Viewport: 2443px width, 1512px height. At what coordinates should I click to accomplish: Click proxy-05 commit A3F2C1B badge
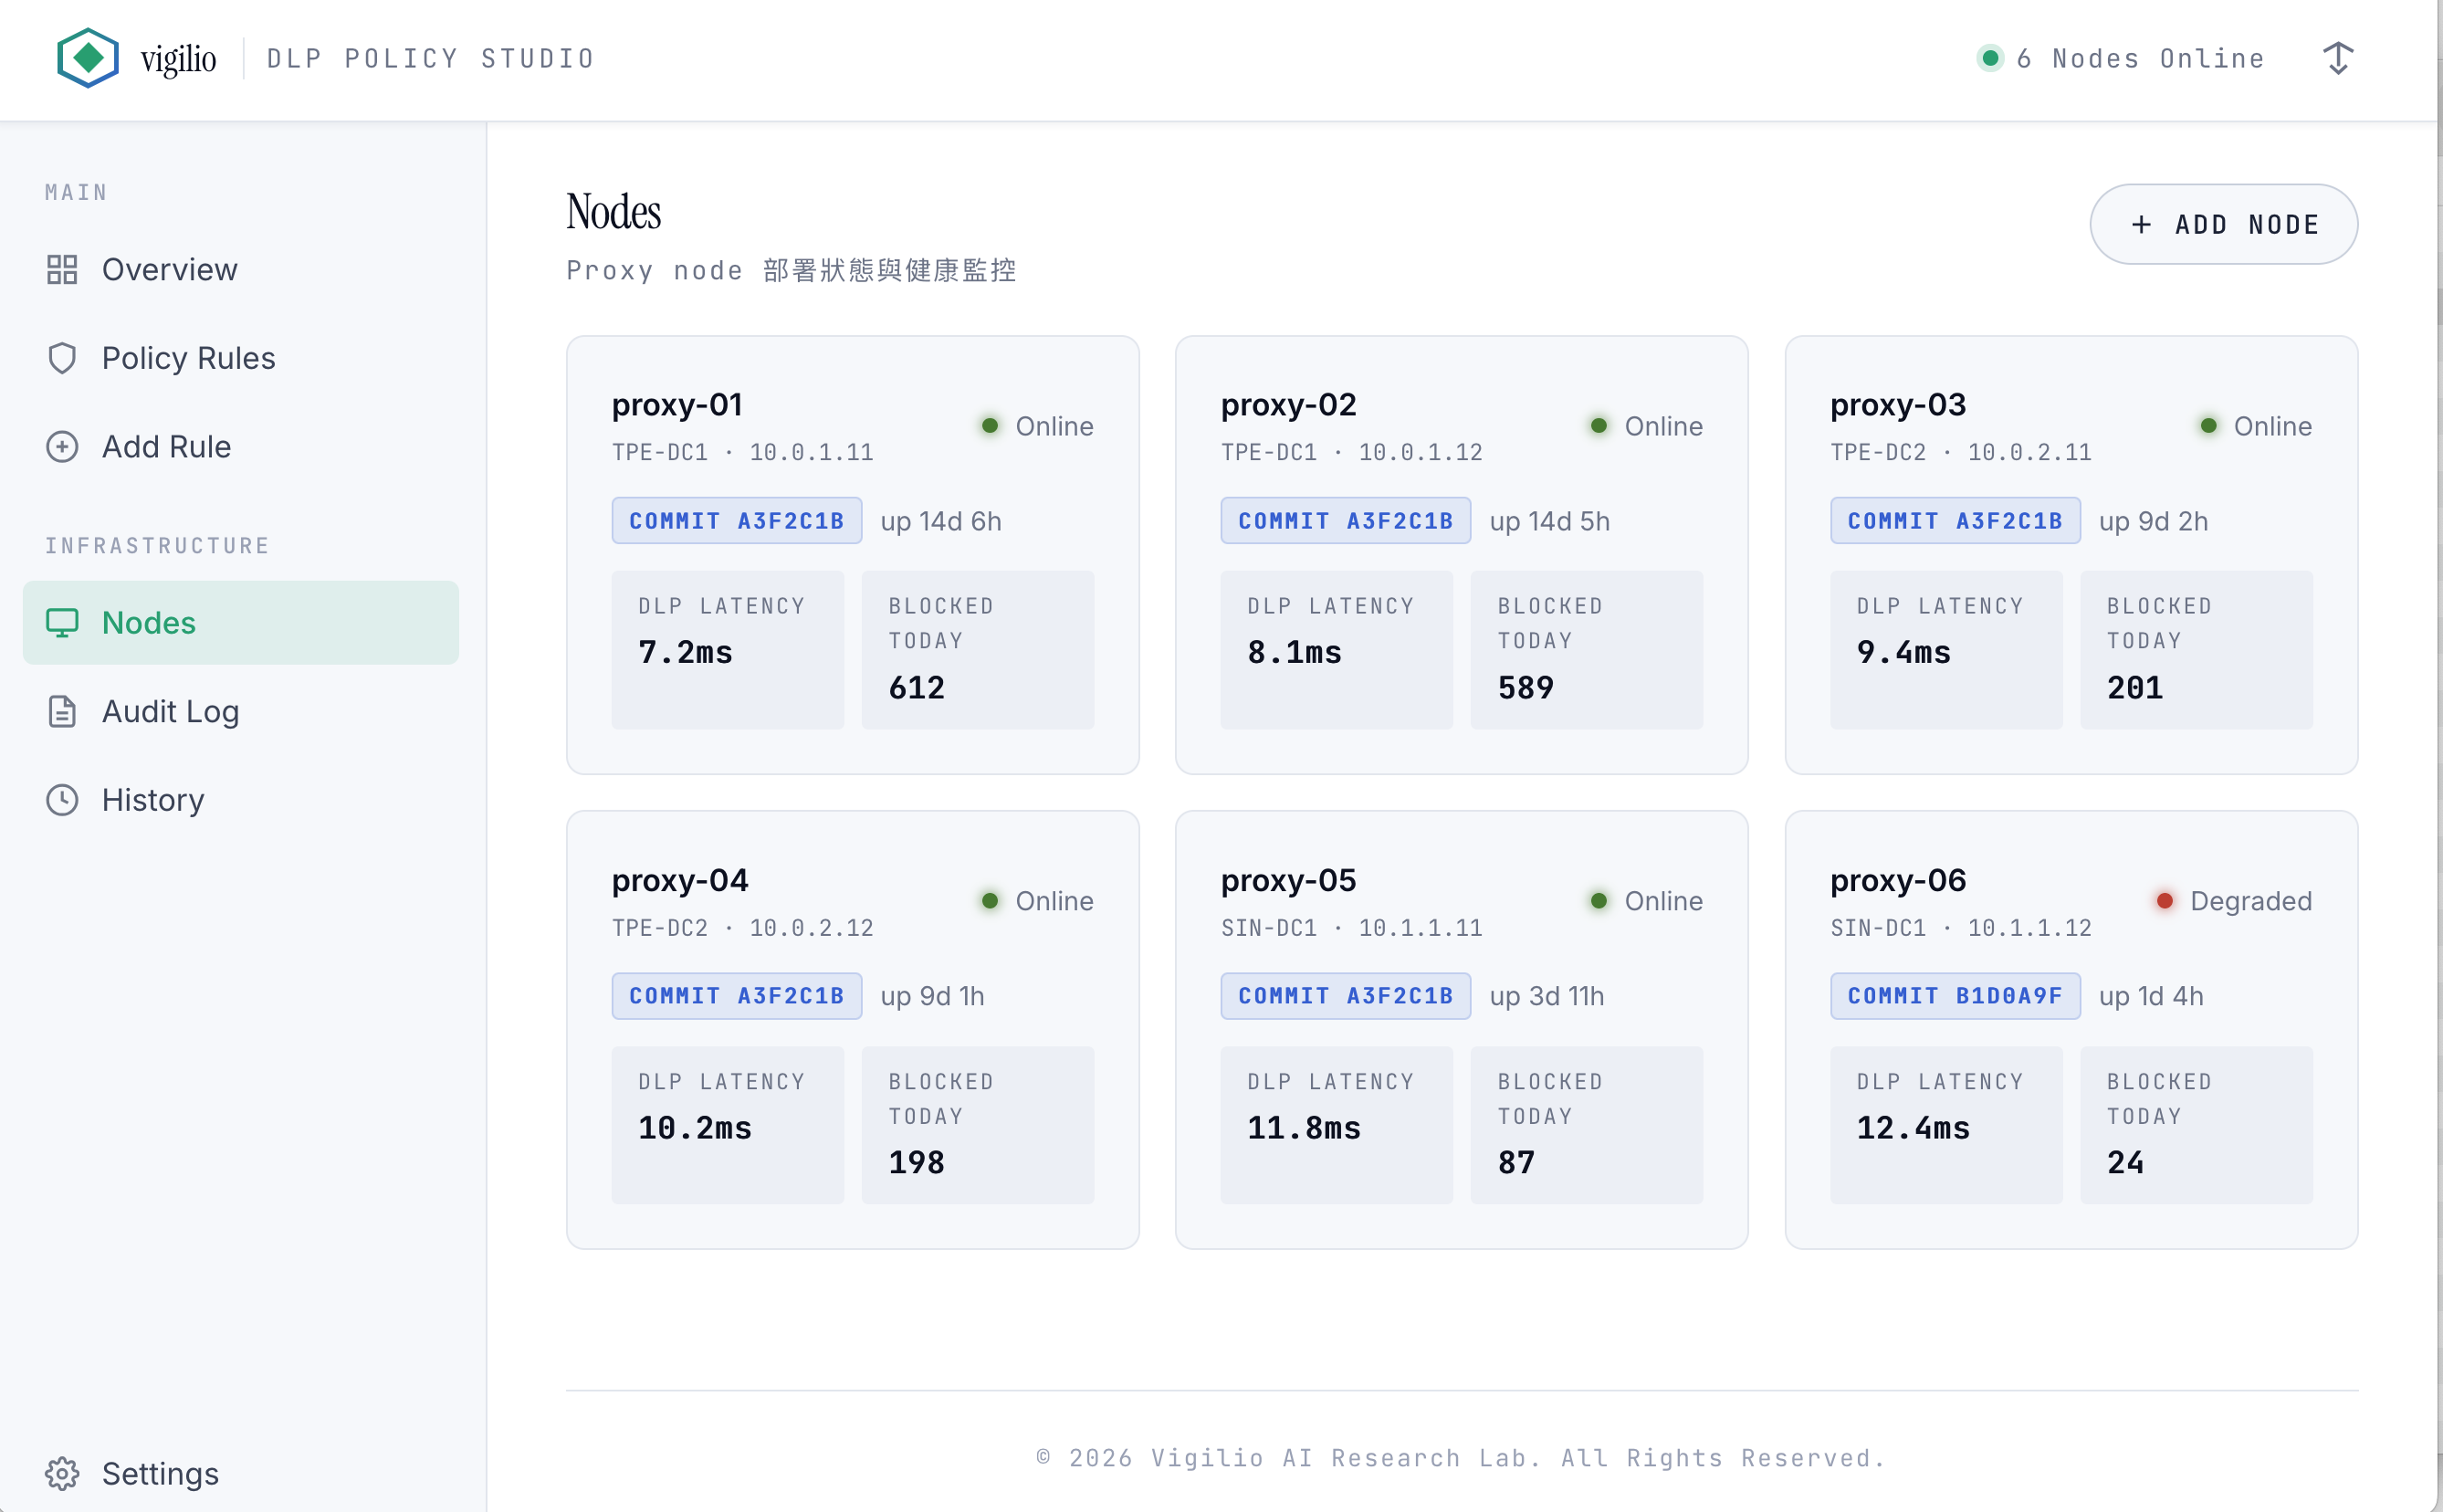[1346, 996]
